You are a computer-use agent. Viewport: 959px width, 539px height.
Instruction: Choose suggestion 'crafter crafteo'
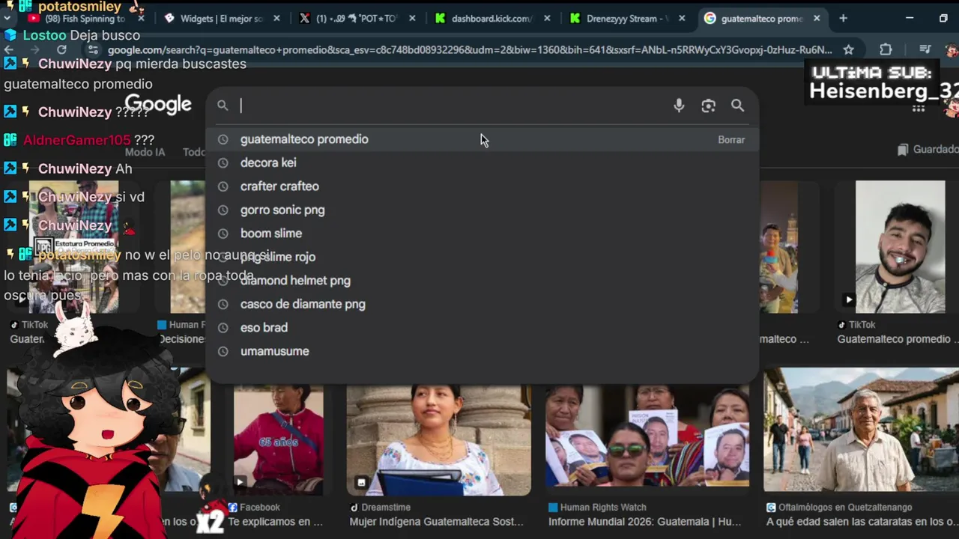[x=482, y=186]
